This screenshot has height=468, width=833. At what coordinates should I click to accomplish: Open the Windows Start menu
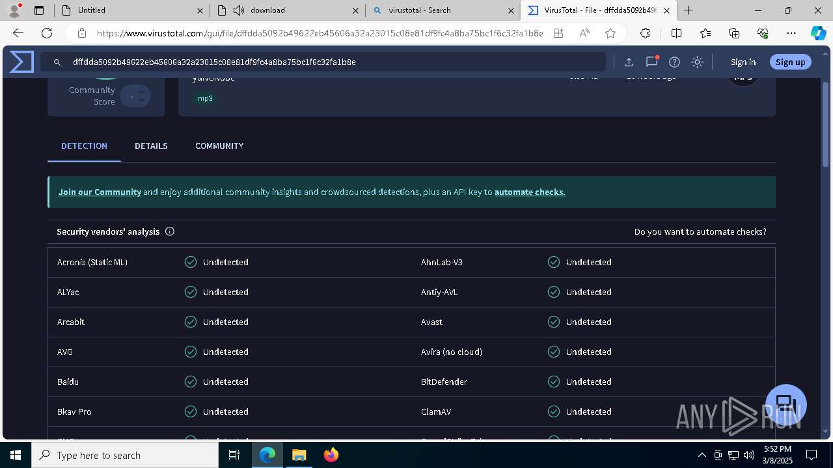pos(16,455)
